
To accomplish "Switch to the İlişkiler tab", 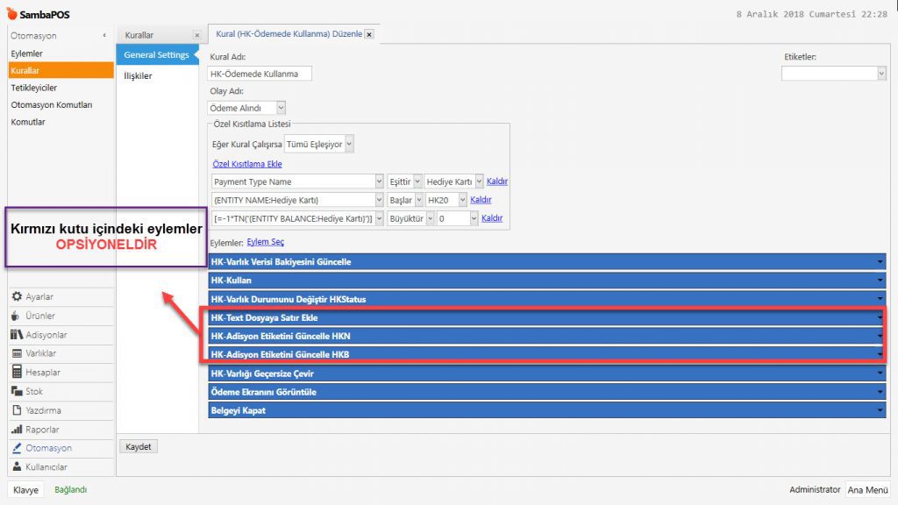I will click(139, 76).
